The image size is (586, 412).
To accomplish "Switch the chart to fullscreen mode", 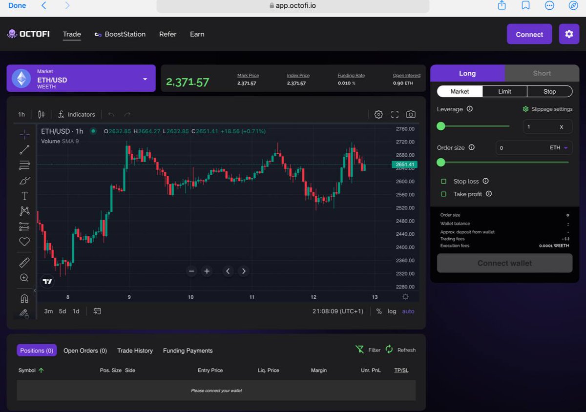I will [x=395, y=114].
